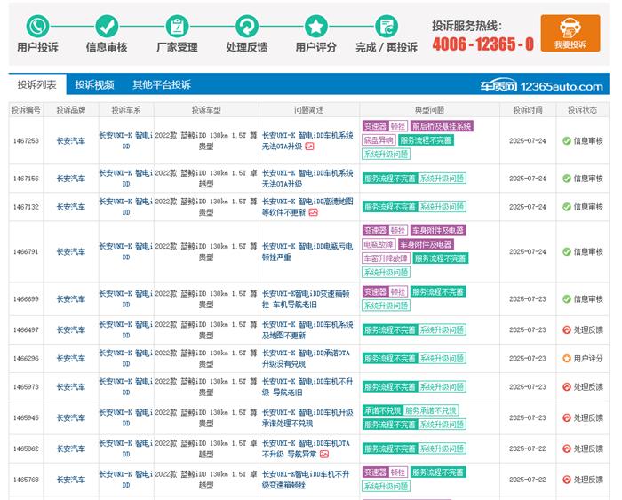Open image icon in complaint 1465862 description
The height and width of the screenshot is (500, 622).
(x=324, y=455)
